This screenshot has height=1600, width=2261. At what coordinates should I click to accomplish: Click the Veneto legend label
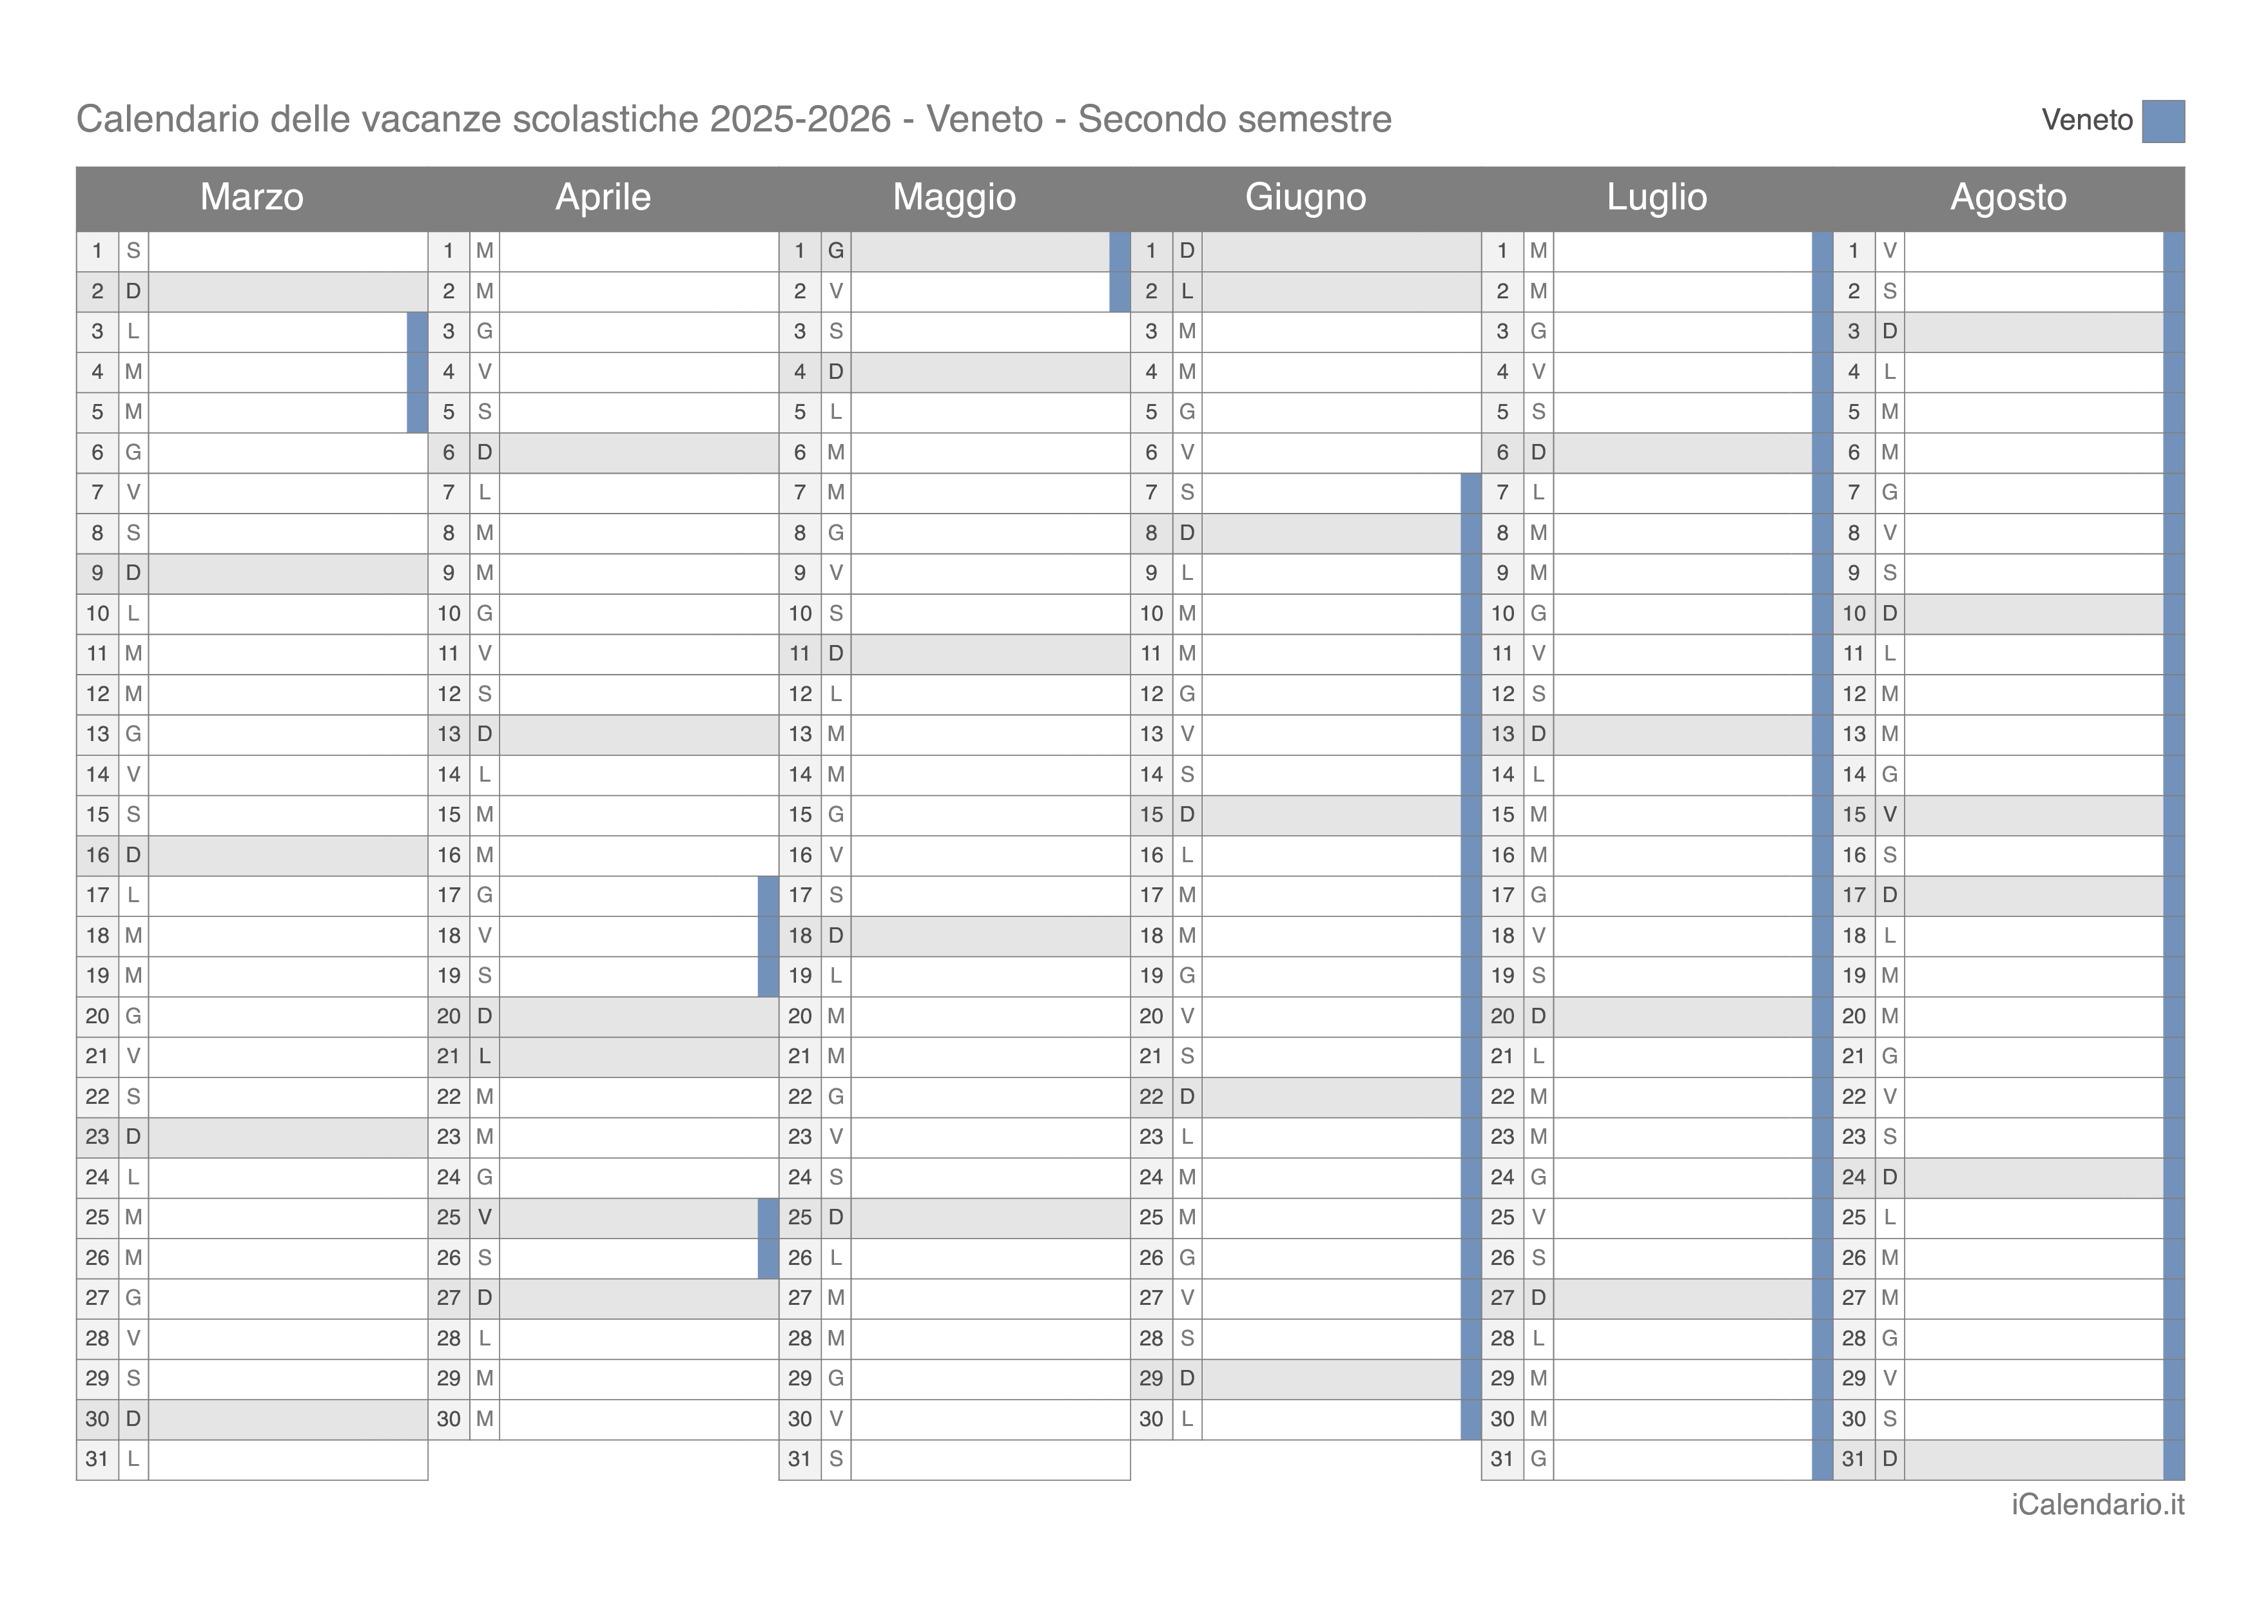(x=2086, y=120)
